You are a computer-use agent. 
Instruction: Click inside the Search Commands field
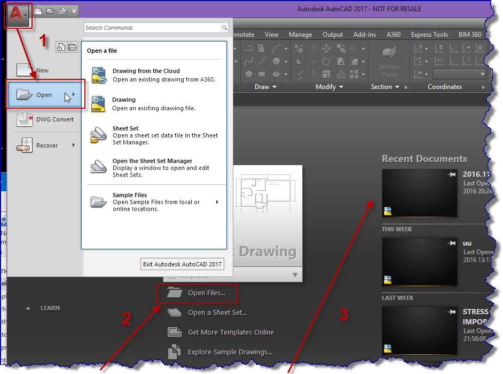point(155,27)
